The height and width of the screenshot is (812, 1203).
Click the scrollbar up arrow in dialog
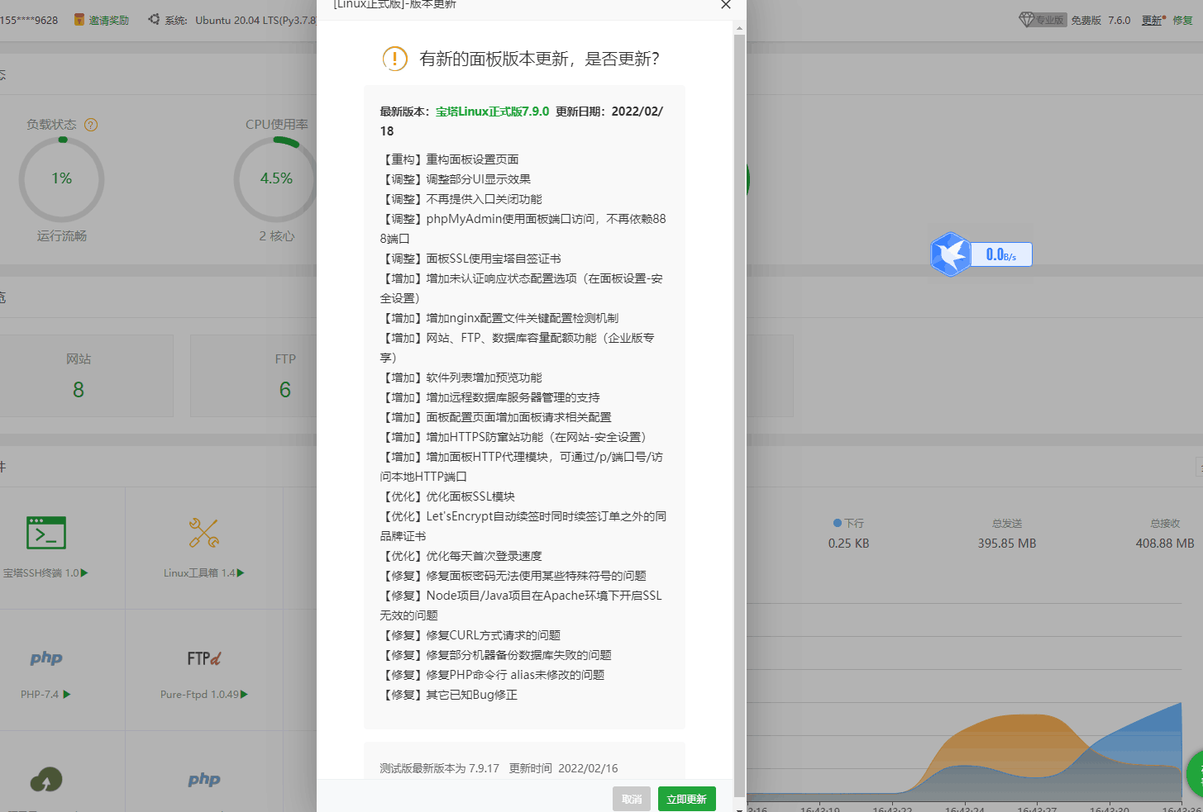[739, 28]
